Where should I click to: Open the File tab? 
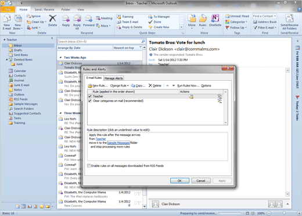pos(8,9)
